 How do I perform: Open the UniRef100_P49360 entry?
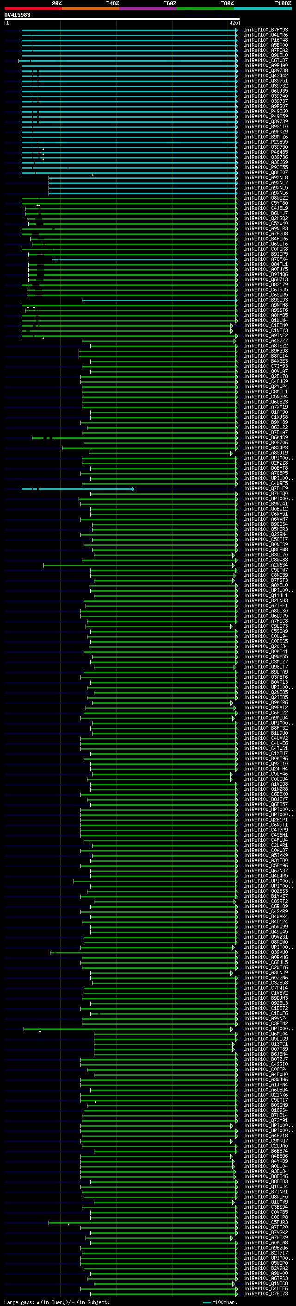click(x=265, y=112)
